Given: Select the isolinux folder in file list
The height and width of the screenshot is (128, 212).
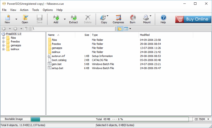Looking at the screenshot, I should 56,52.
